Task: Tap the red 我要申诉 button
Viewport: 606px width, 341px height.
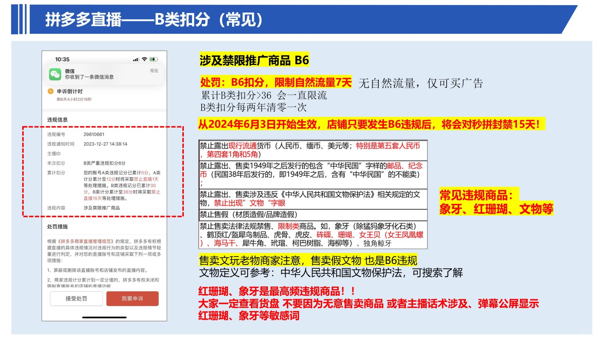Action: [x=132, y=298]
